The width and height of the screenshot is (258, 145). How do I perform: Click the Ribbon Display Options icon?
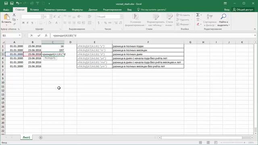[225, 3]
